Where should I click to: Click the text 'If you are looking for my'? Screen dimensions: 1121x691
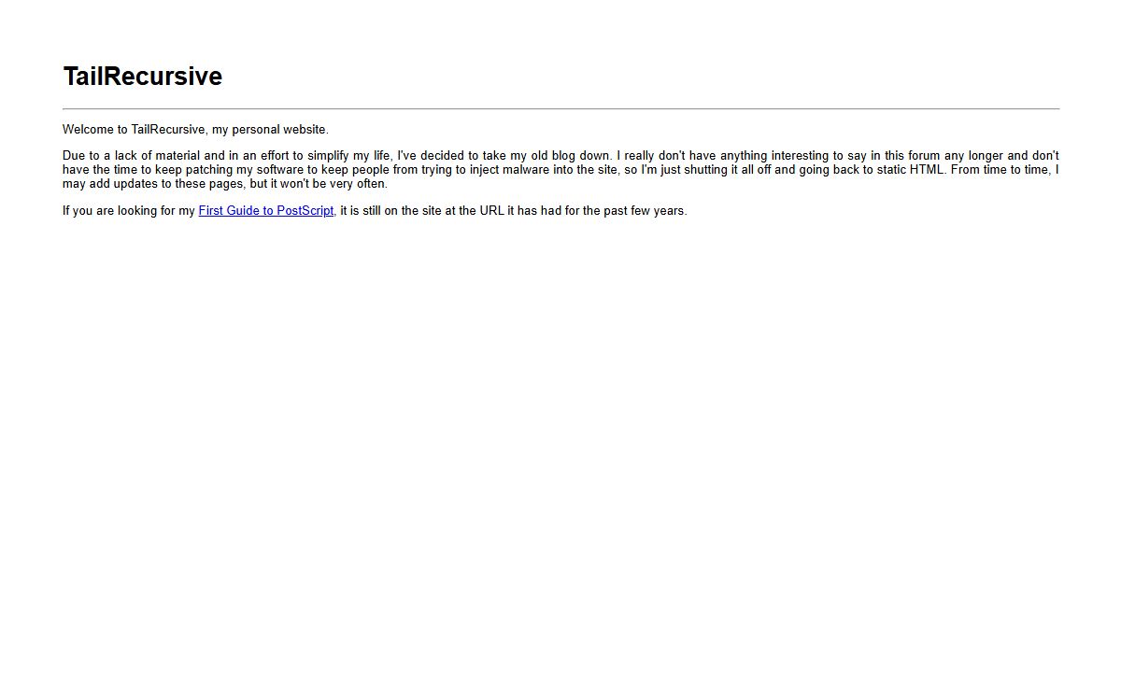129,210
